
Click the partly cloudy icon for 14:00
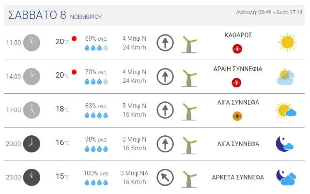tap(286, 77)
